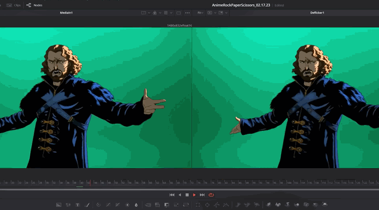The image size is (379, 210).
Task: Click the red playhead on time ruler
Action: pyautogui.click(x=90, y=183)
